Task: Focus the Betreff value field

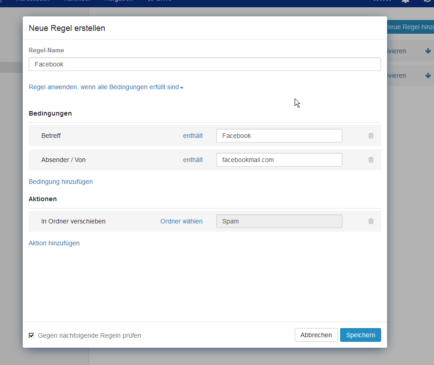Action: (279, 136)
